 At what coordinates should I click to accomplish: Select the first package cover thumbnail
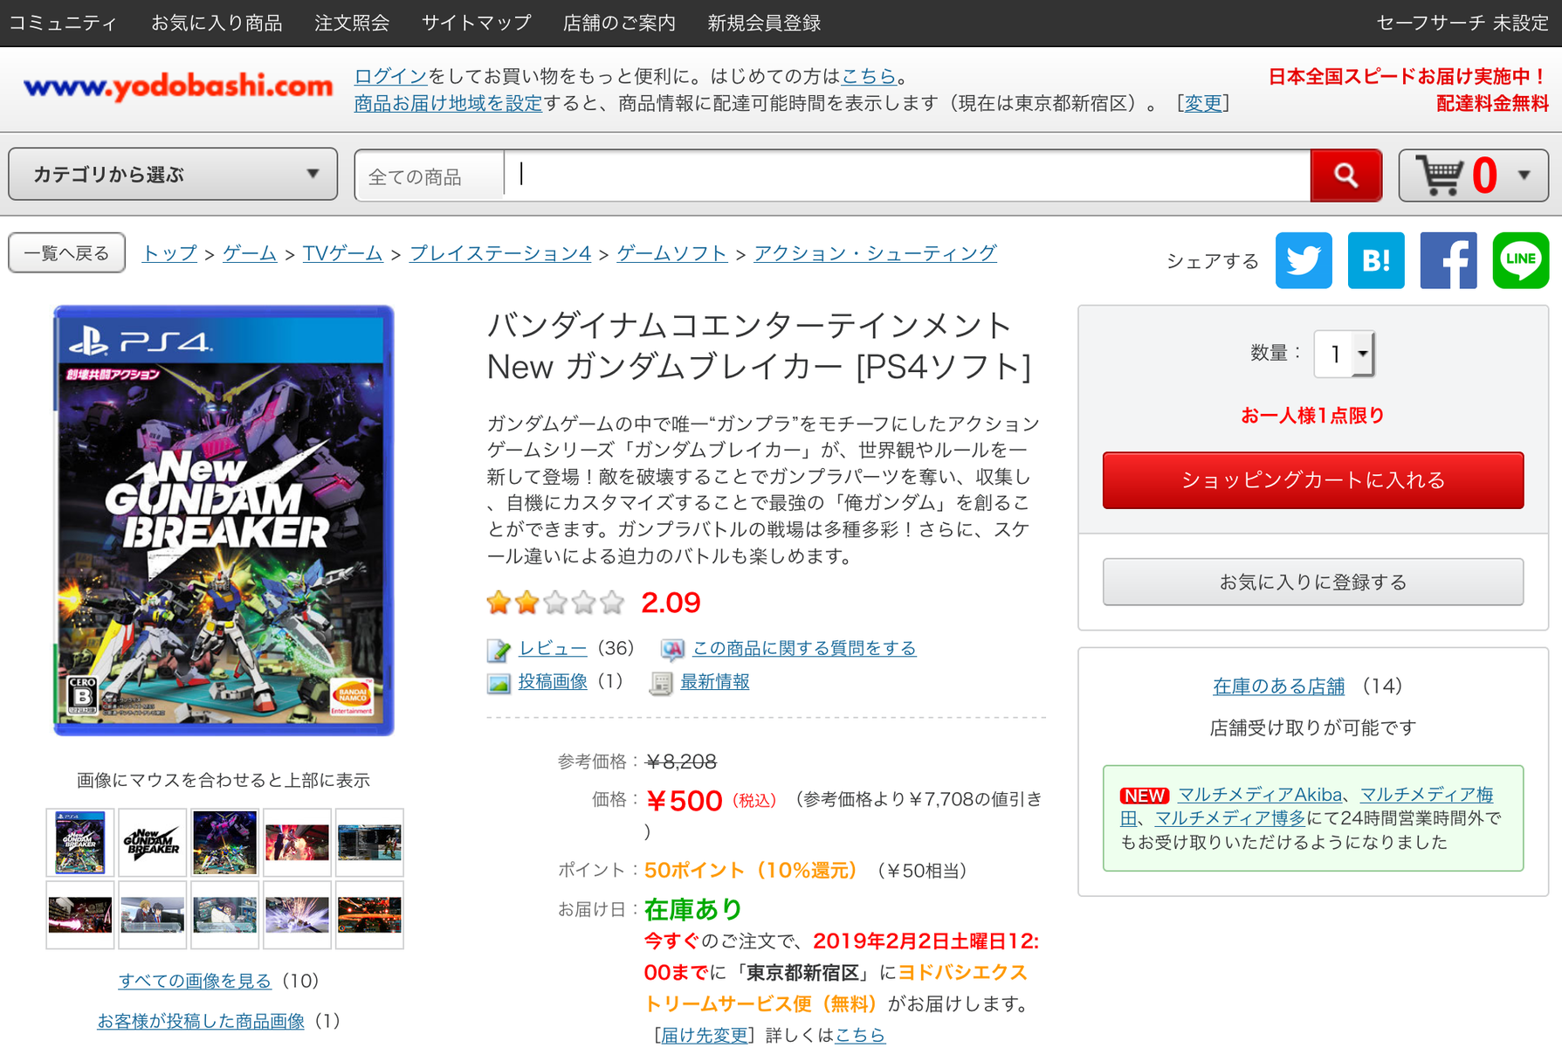click(80, 843)
